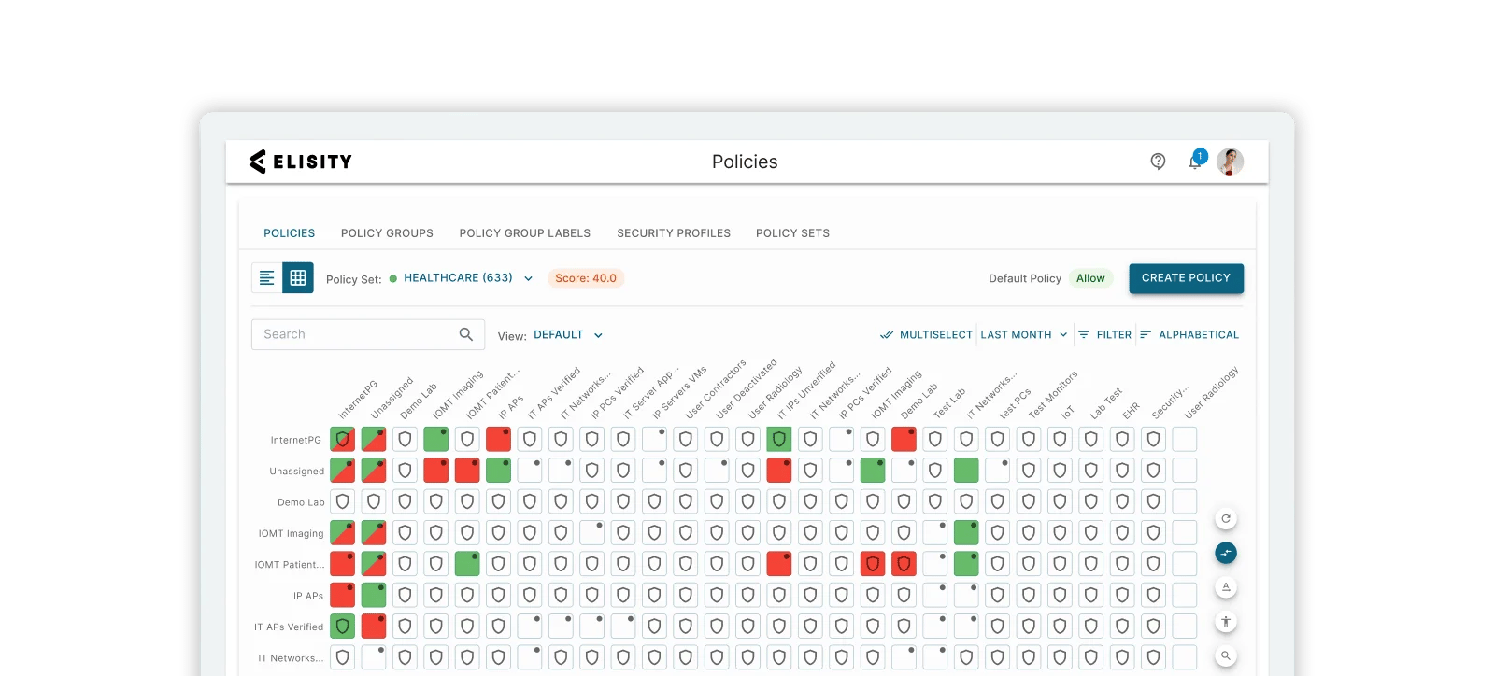The width and height of the screenshot is (1495, 676).
Task: Toggle Multiselect mode
Action: click(x=926, y=334)
